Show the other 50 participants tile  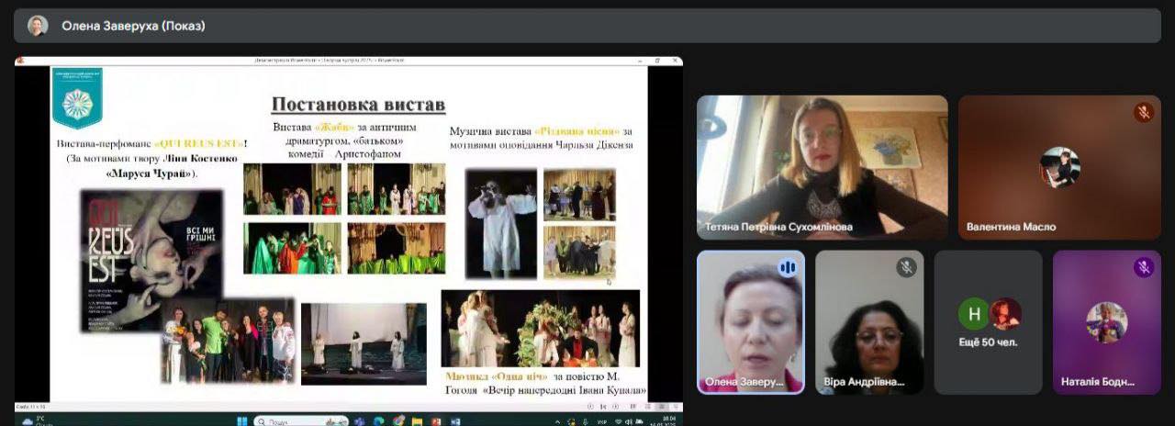[988, 322]
